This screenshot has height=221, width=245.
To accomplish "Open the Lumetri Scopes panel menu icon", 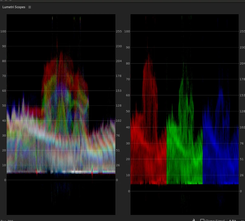I will (x=30, y=7).
